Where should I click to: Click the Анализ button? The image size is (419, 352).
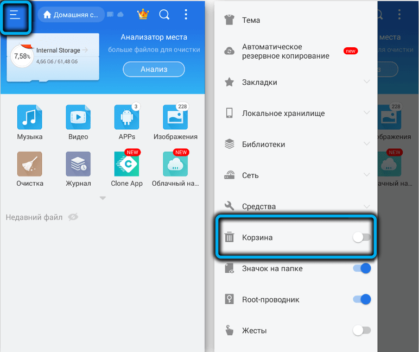(154, 70)
